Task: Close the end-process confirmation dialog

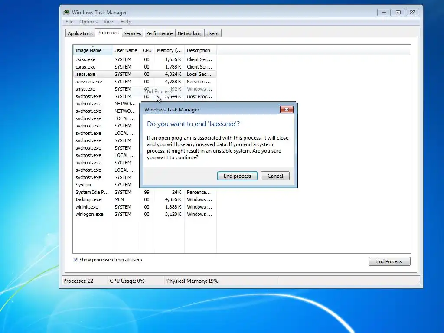Action: point(287,110)
